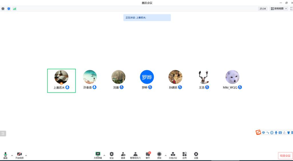Select the 许春香 participant avatar
Image resolution: width=293 pixels, height=161 pixels.
point(90,77)
